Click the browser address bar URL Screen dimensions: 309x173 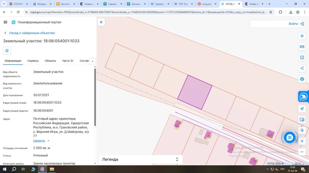(x=148, y=12)
